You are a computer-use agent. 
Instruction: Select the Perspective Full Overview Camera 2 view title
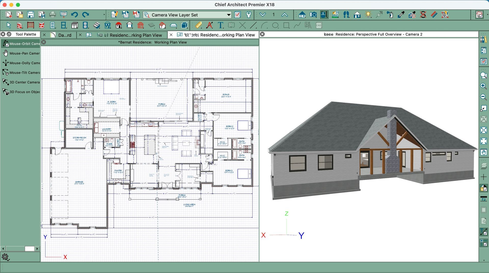[373, 34]
